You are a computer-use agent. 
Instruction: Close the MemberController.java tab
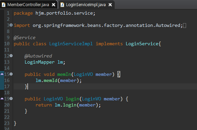tap(54, 5)
